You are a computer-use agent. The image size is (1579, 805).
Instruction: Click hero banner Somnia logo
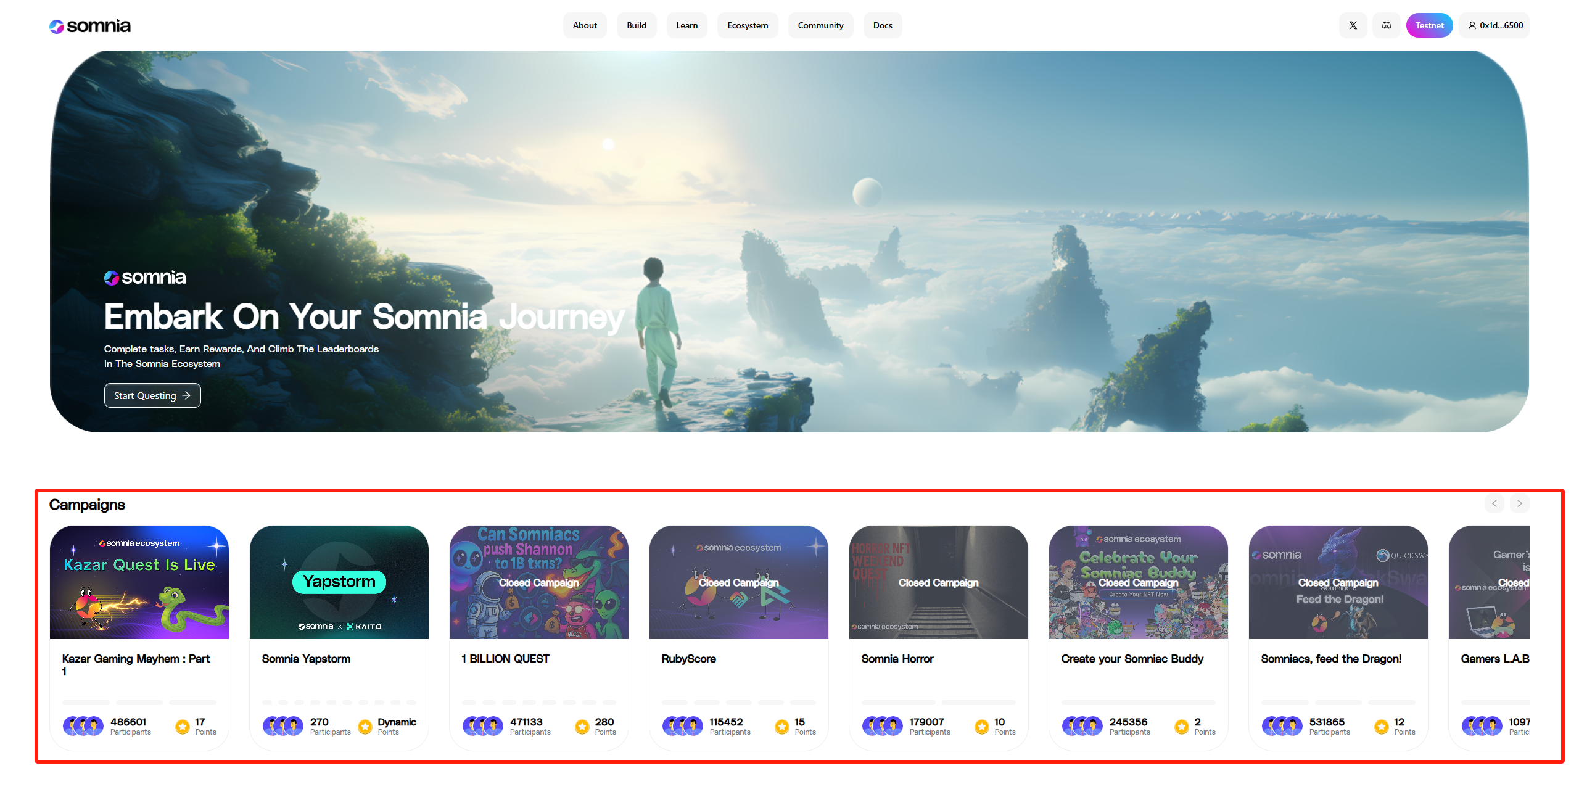pyautogui.click(x=145, y=278)
